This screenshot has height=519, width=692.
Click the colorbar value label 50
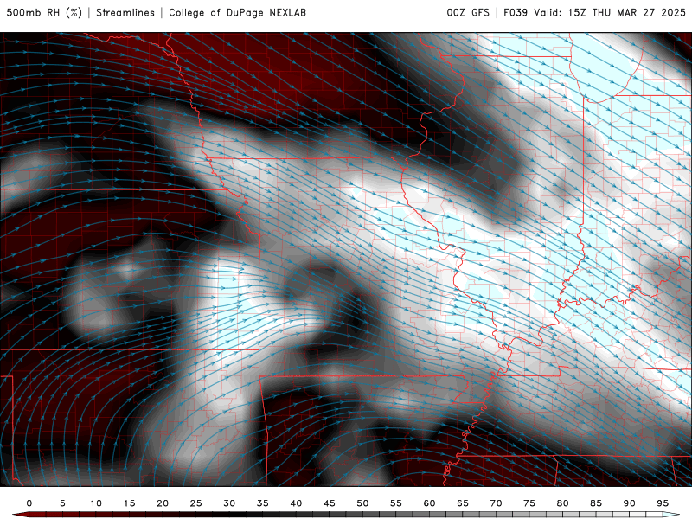coord(362,503)
